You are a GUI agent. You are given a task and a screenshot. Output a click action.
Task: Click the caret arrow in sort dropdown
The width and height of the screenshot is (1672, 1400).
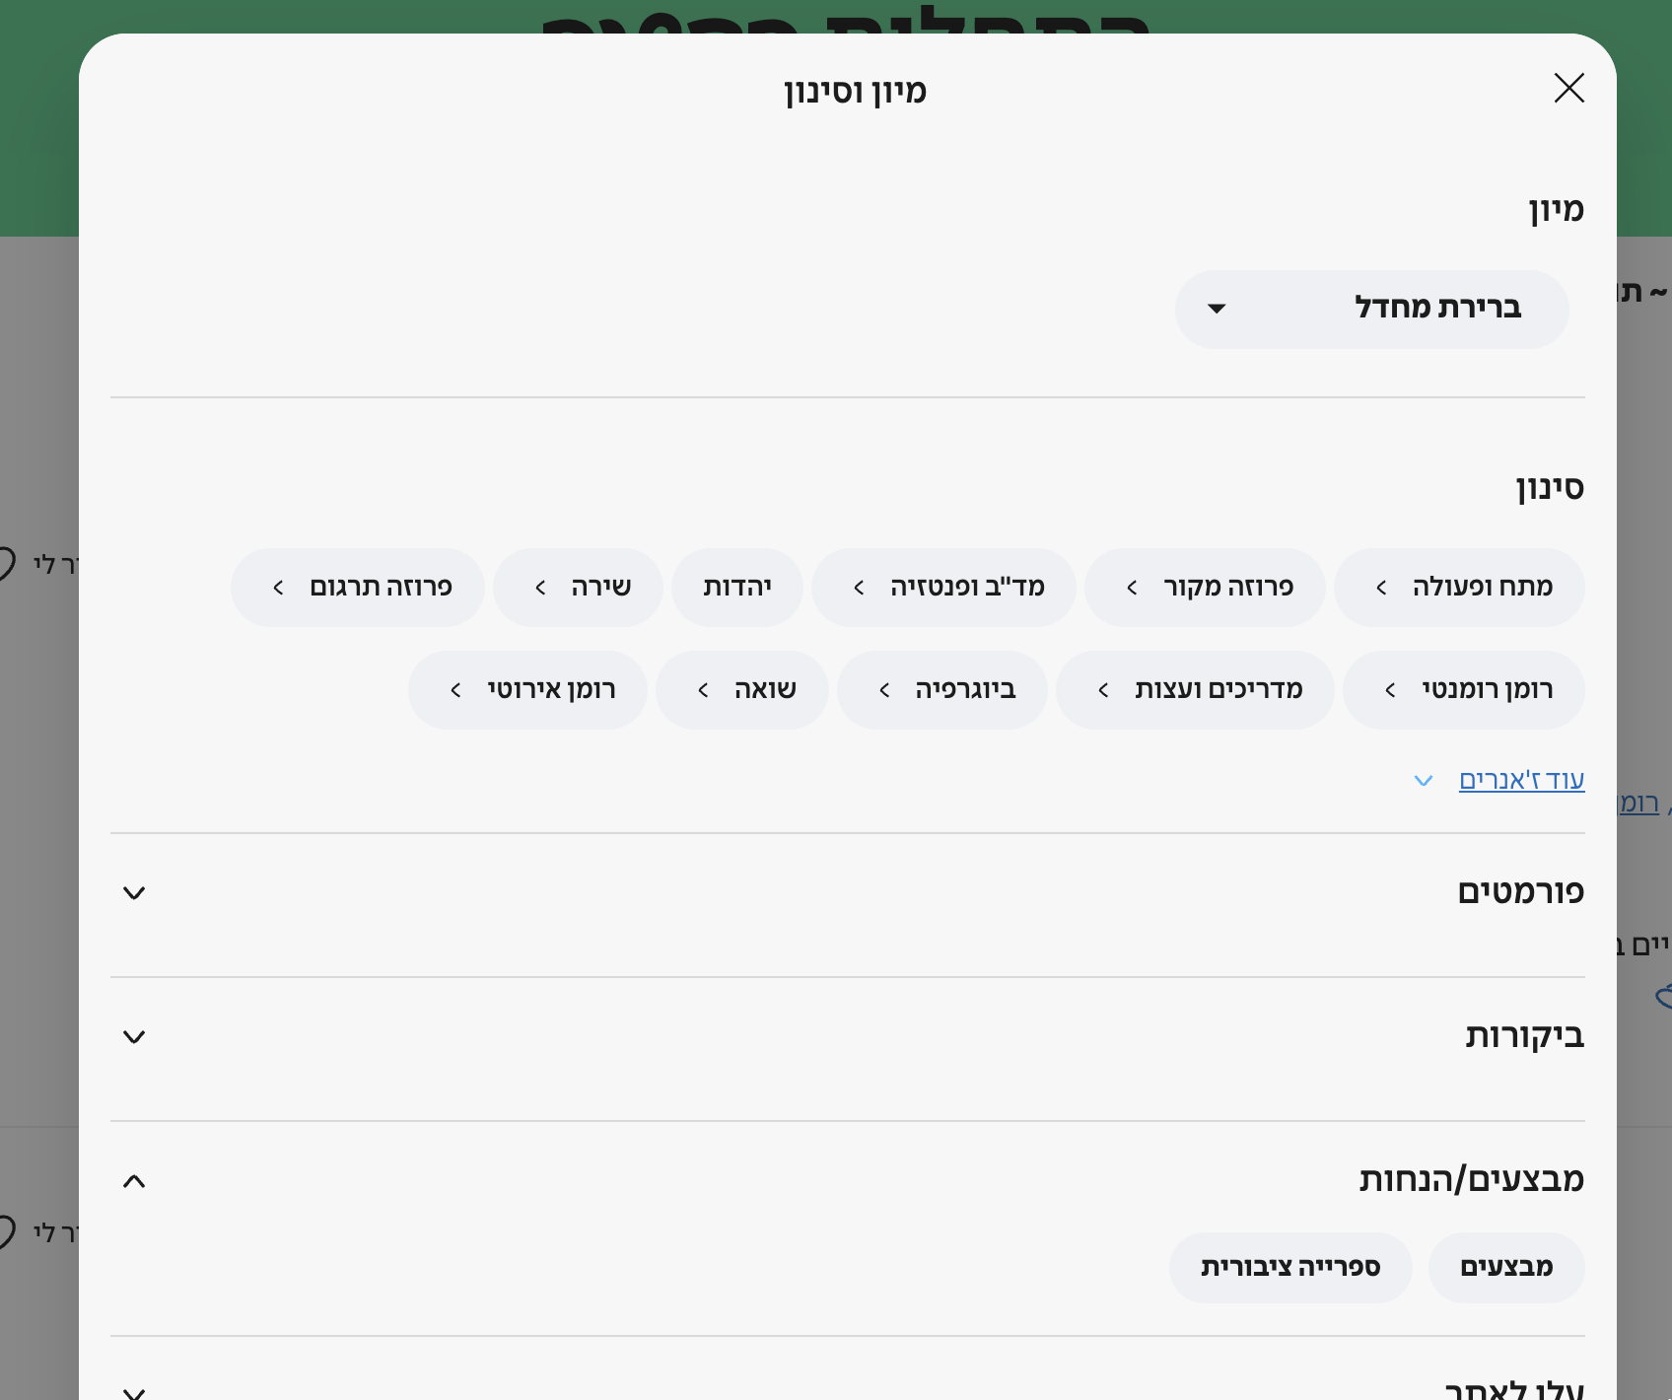point(1217,310)
